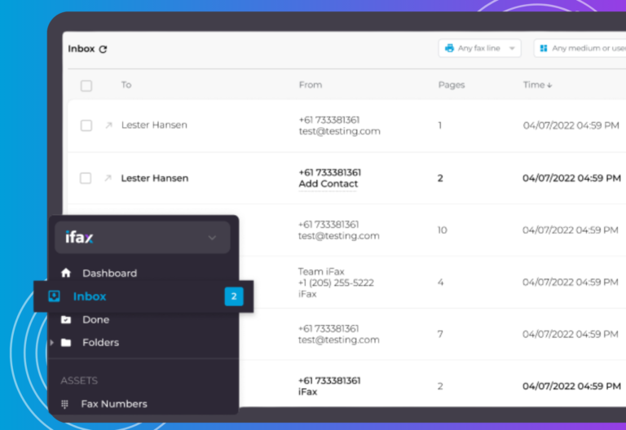Click the arrow icon beside unbold Lester Hansen

click(x=108, y=125)
